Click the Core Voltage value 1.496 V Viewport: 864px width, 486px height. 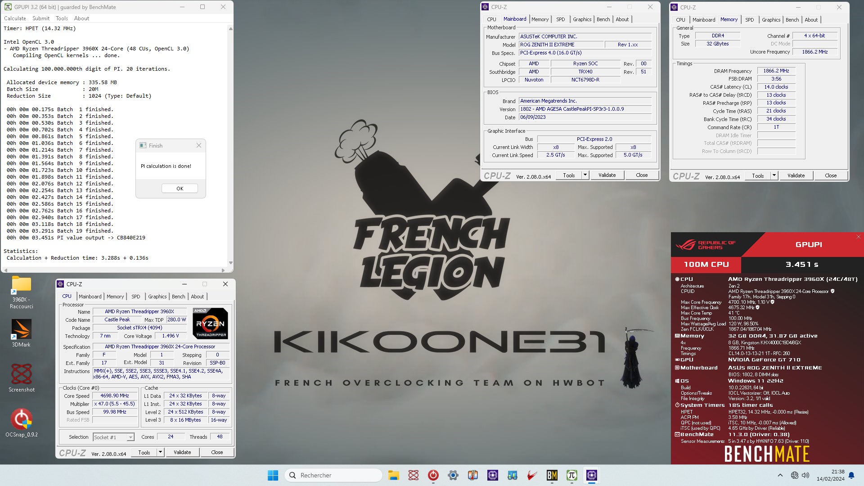pyautogui.click(x=171, y=336)
